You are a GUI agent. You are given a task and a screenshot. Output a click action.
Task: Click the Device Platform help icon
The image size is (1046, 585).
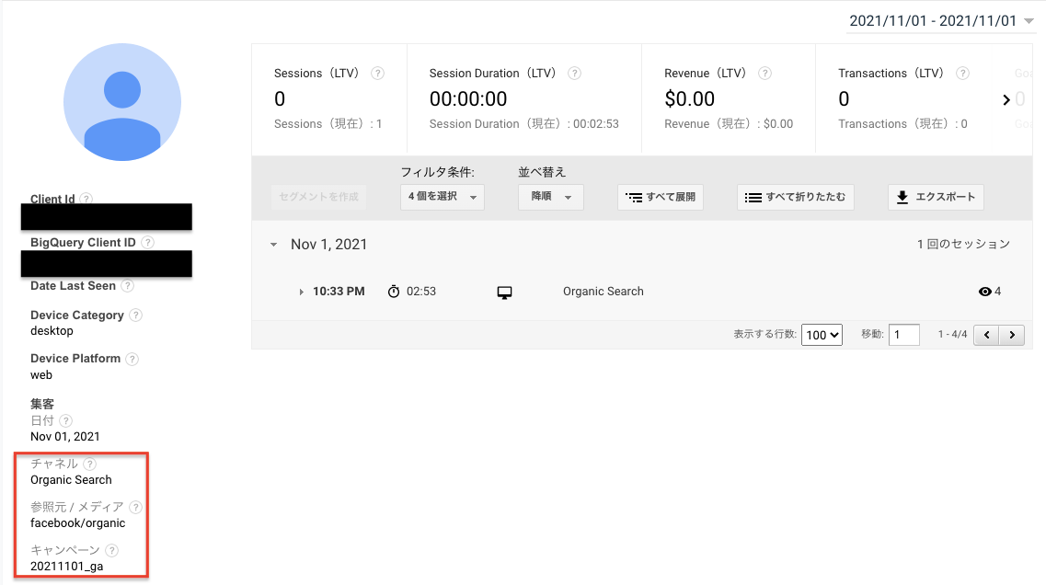pos(132,359)
